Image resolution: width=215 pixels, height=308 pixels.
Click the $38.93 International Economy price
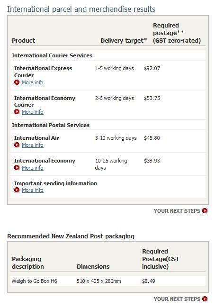152,161
